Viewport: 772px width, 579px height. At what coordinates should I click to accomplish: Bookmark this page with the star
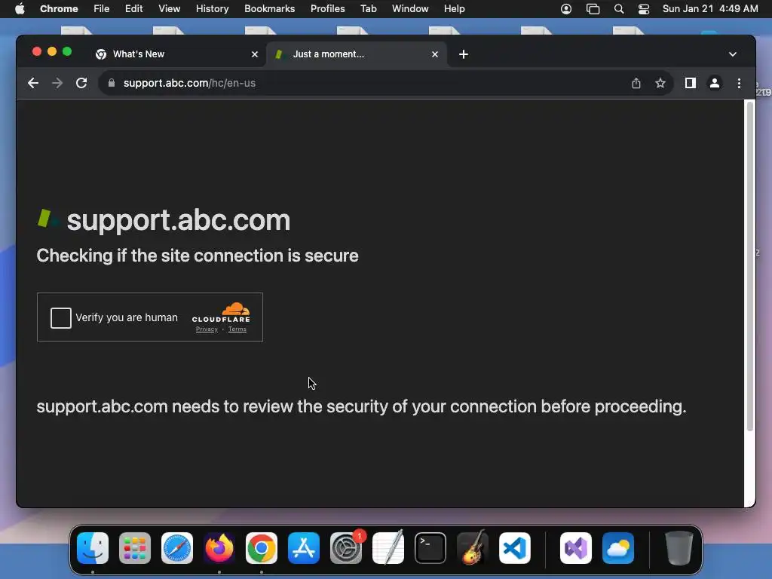(x=660, y=83)
